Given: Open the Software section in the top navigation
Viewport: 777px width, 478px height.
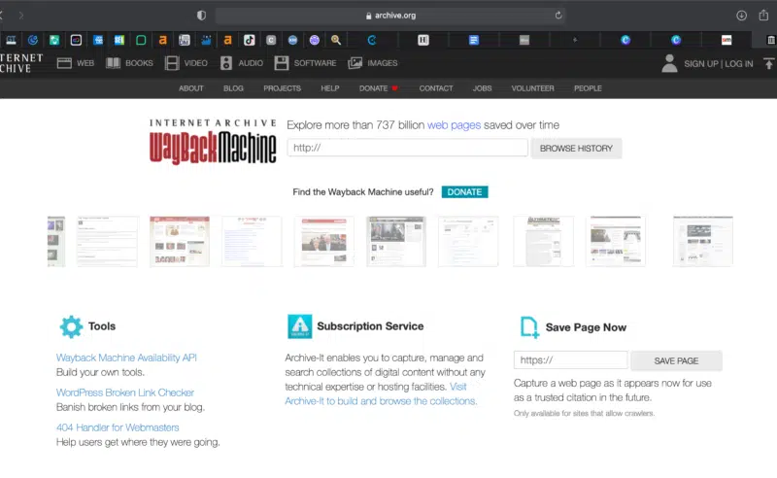Looking at the screenshot, I should coord(305,63).
